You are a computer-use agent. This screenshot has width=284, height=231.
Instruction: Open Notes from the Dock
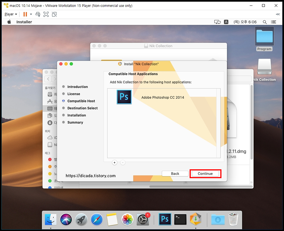click(x=112, y=219)
